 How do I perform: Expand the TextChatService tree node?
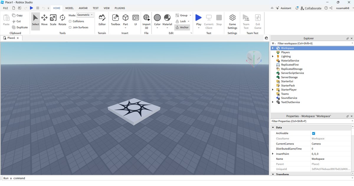pos(273,102)
